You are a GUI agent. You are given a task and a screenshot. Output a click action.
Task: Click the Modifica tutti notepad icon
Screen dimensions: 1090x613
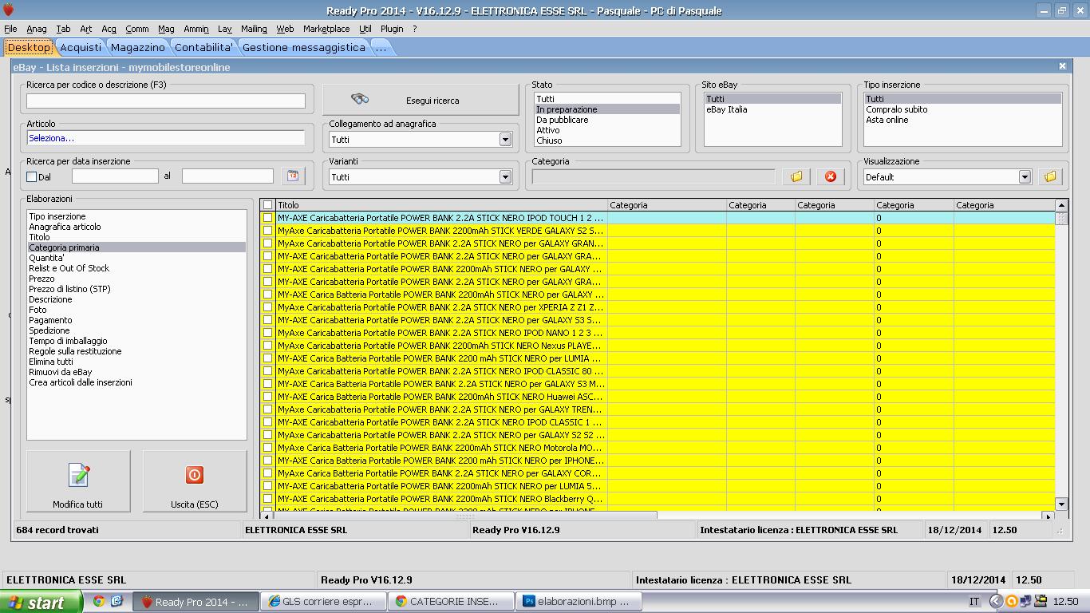tap(78, 475)
